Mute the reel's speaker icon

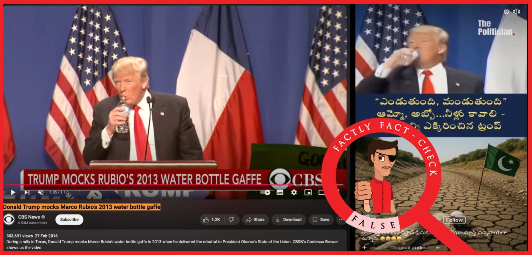point(516,12)
